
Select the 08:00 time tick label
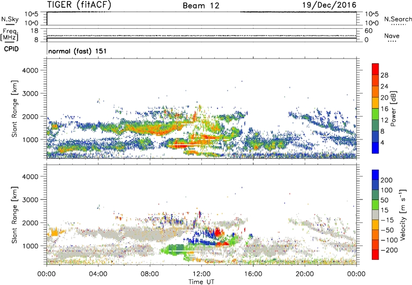pyautogui.click(x=150, y=274)
